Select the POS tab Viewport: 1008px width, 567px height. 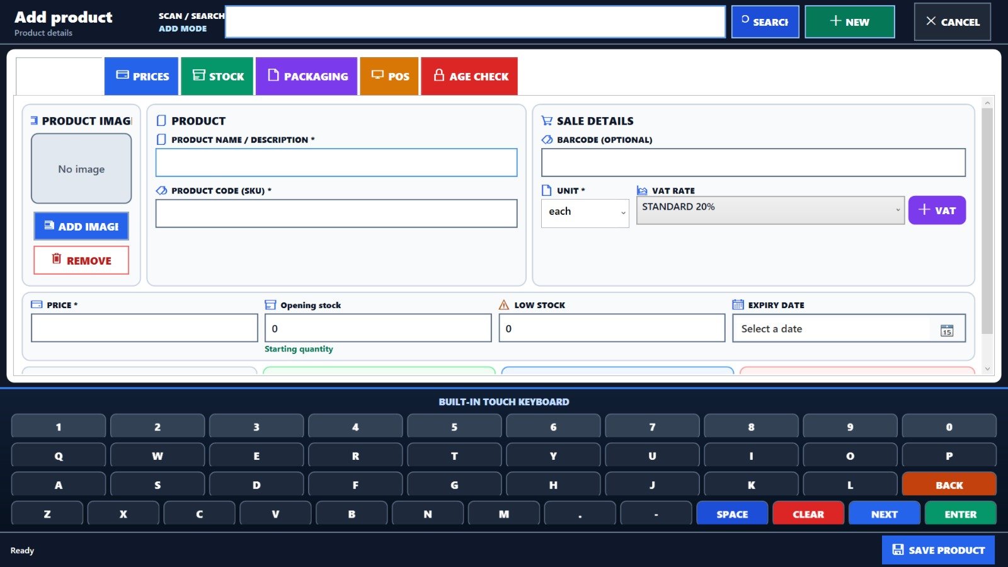point(389,76)
